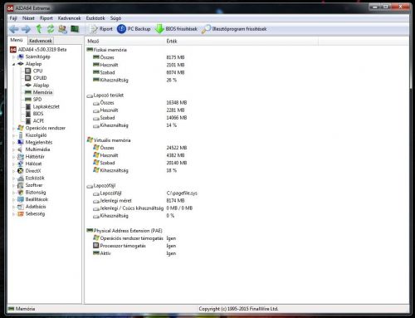Select the Alaplap child item in tree
The image size is (415, 318).
click(41, 86)
